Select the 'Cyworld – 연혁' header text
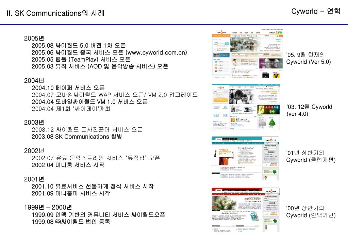This screenshot has width=348, height=241. coord(316,11)
